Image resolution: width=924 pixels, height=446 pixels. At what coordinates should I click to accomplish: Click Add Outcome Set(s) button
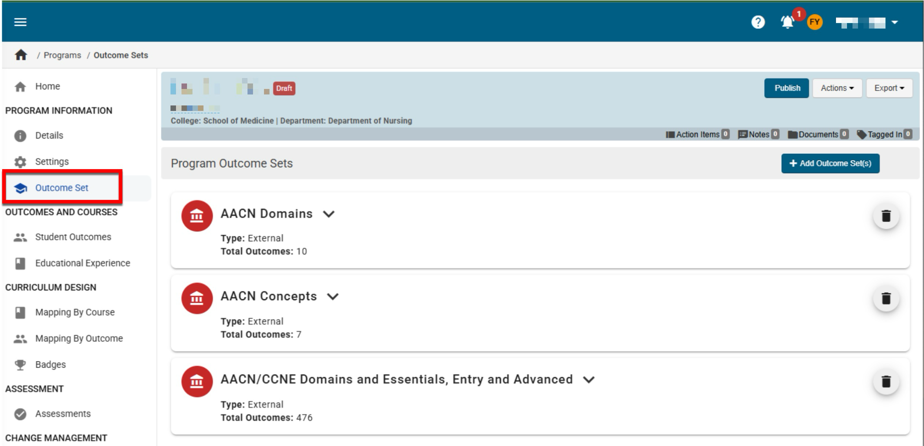point(830,163)
